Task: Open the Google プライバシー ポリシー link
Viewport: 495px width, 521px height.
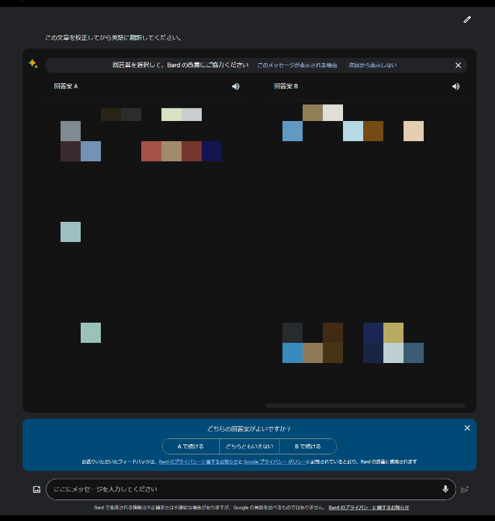Action: coord(275,462)
